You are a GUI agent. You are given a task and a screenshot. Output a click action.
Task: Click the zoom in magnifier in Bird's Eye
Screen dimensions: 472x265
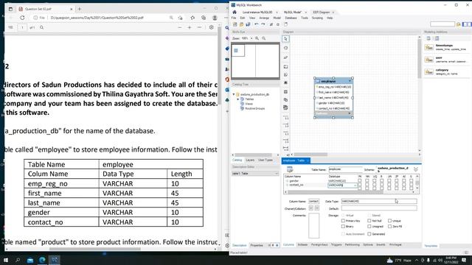click(257, 38)
